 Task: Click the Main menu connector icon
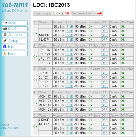click(5, 23)
